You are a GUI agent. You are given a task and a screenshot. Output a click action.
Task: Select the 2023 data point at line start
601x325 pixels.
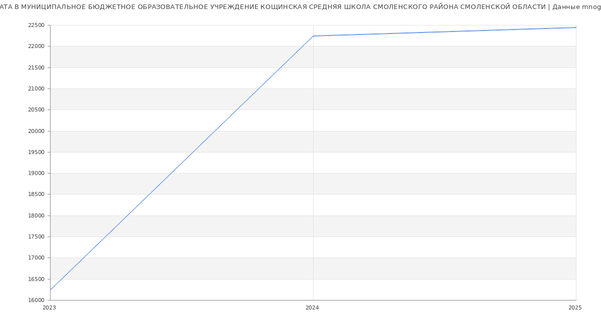[x=50, y=290]
